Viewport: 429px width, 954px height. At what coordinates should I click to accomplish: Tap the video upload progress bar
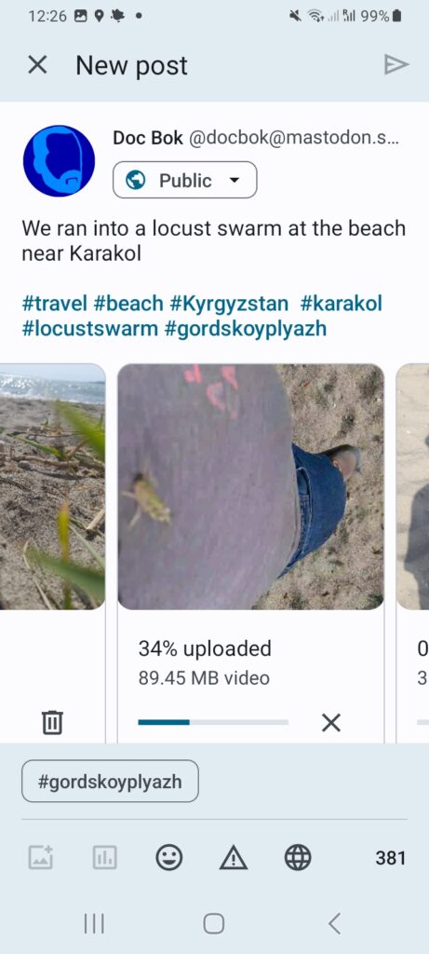tap(213, 722)
